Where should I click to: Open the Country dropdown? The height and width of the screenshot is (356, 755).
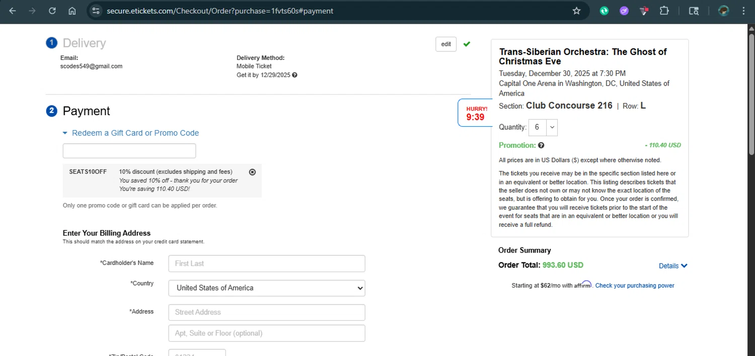[267, 288]
